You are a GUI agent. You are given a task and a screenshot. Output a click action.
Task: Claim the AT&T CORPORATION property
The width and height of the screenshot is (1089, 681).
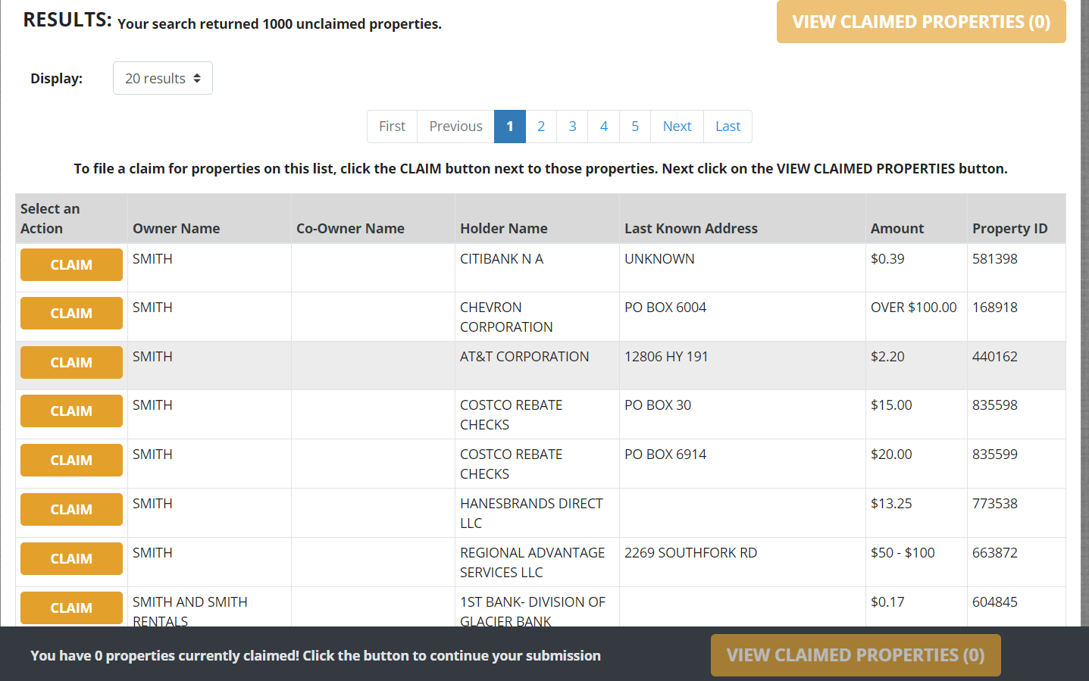click(x=70, y=362)
